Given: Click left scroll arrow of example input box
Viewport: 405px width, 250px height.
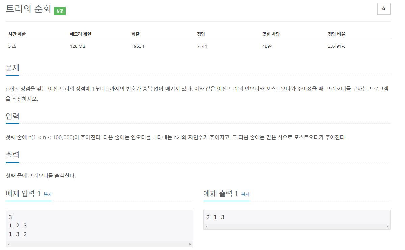Looking at the screenshot, I should tap(9, 244).
